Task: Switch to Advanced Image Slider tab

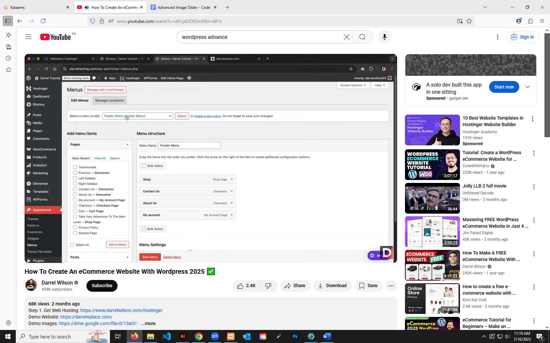Action: point(183,7)
